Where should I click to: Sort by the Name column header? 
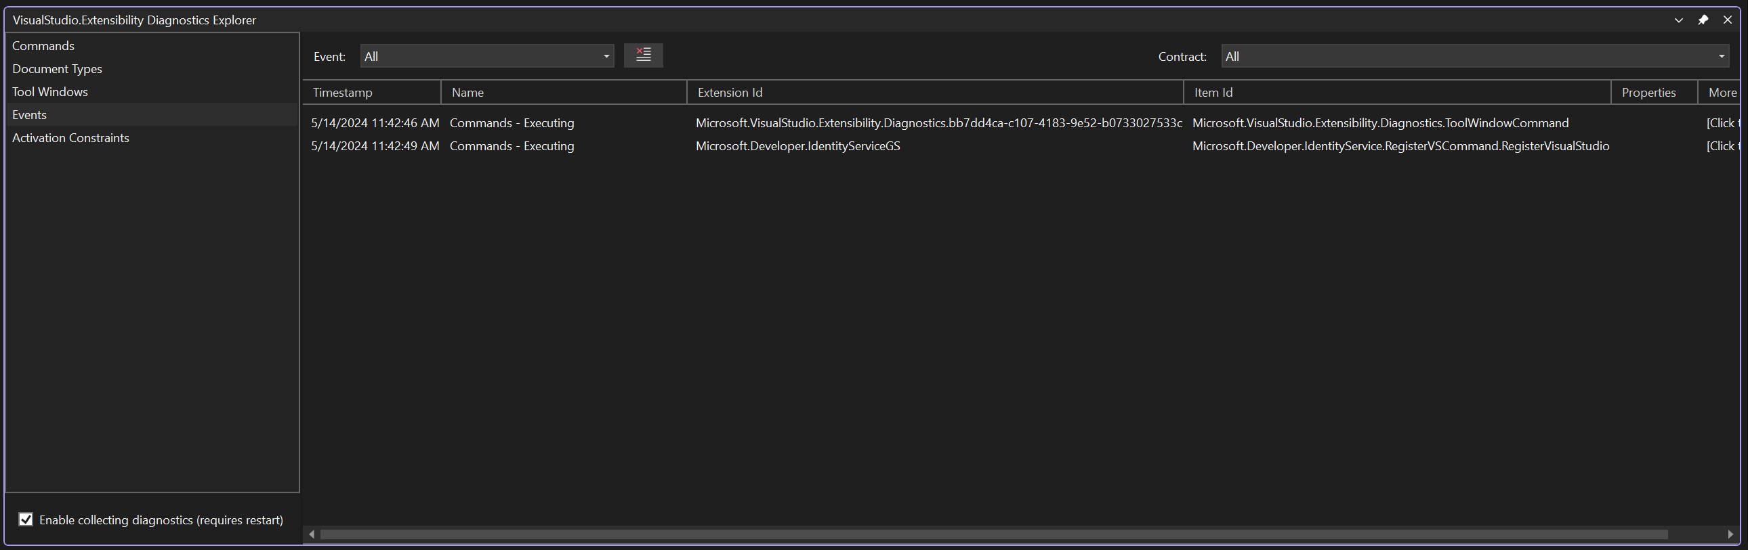click(x=564, y=93)
